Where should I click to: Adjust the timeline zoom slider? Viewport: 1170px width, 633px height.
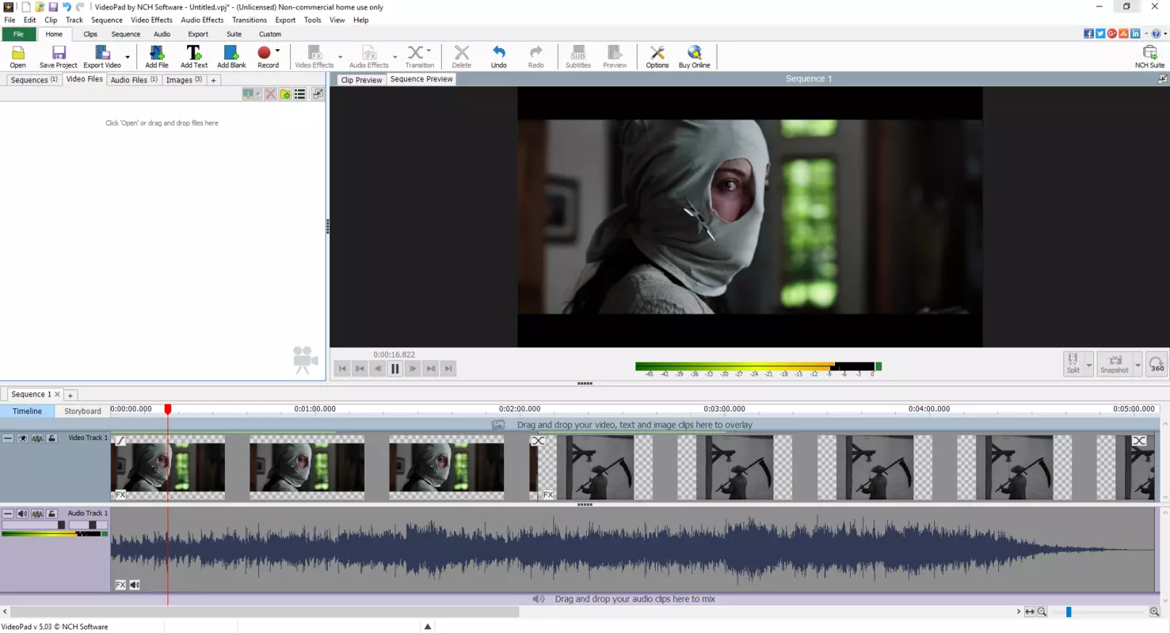tap(1069, 612)
